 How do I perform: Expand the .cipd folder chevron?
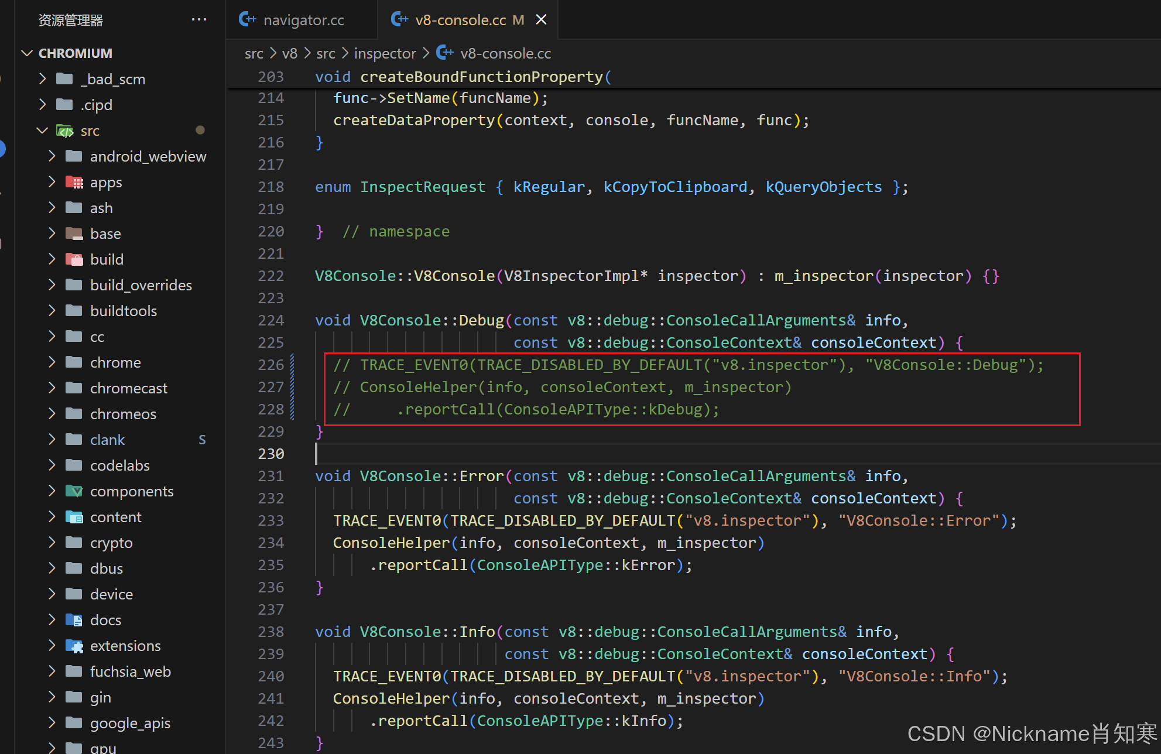(x=42, y=105)
